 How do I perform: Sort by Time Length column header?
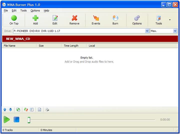coord(74,46)
